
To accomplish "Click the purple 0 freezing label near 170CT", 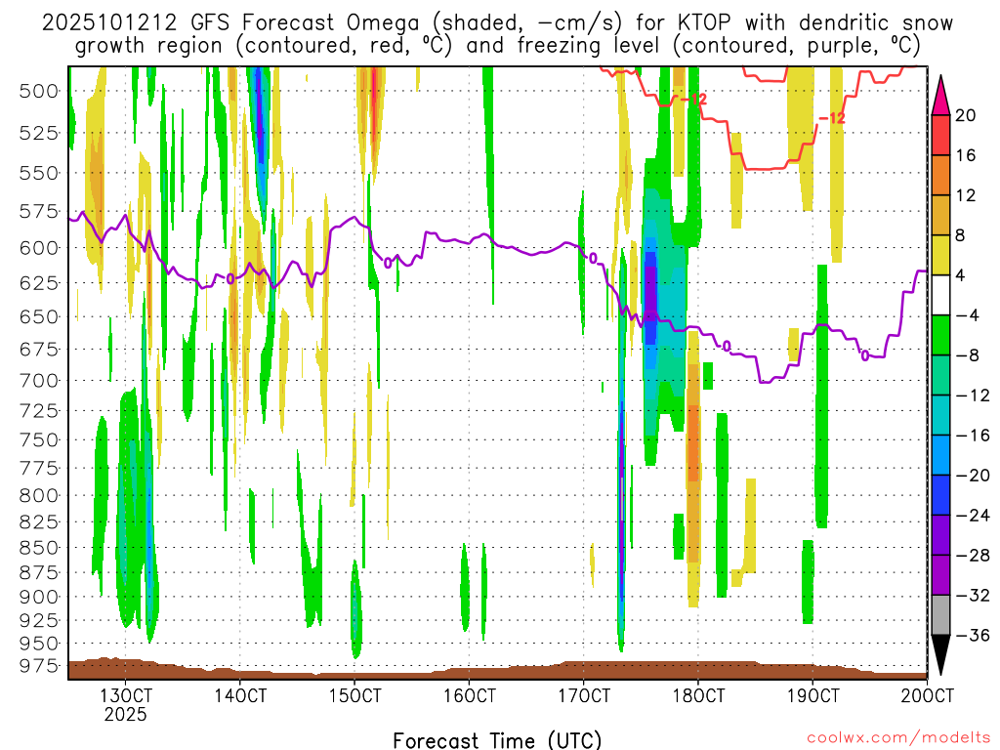I will (593, 258).
